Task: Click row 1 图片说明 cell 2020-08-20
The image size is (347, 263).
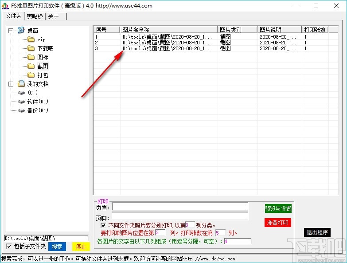Action: click(278, 37)
